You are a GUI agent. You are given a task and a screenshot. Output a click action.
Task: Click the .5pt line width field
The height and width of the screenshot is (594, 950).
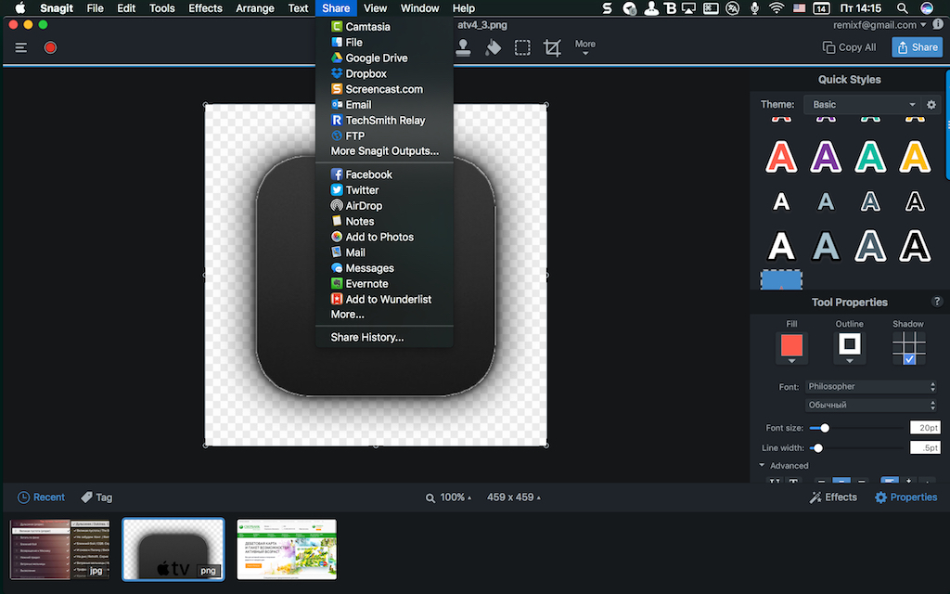925,448
